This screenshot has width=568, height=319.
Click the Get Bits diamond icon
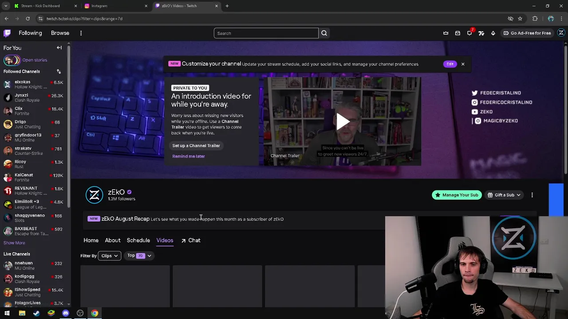coord(493,33)
